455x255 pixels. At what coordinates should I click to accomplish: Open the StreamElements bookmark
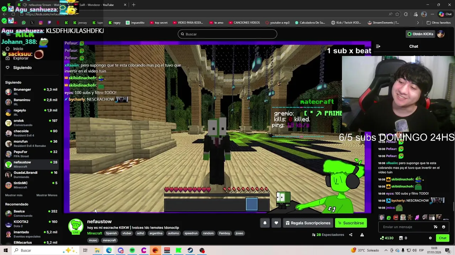[383, 23]
